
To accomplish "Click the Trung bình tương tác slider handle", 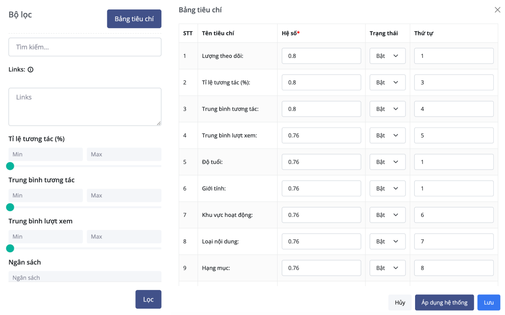I will [x=10, y=207].
